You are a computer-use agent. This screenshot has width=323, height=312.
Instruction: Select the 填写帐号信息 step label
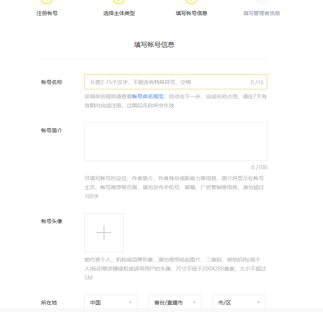(191, 14)
